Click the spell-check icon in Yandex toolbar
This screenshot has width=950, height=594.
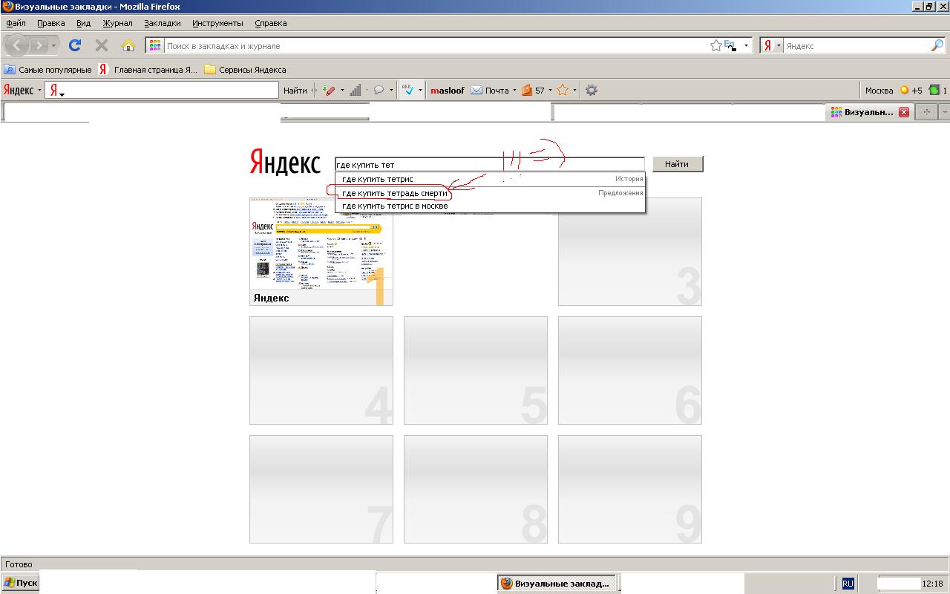pyautogui.click(x=407, y=91)
